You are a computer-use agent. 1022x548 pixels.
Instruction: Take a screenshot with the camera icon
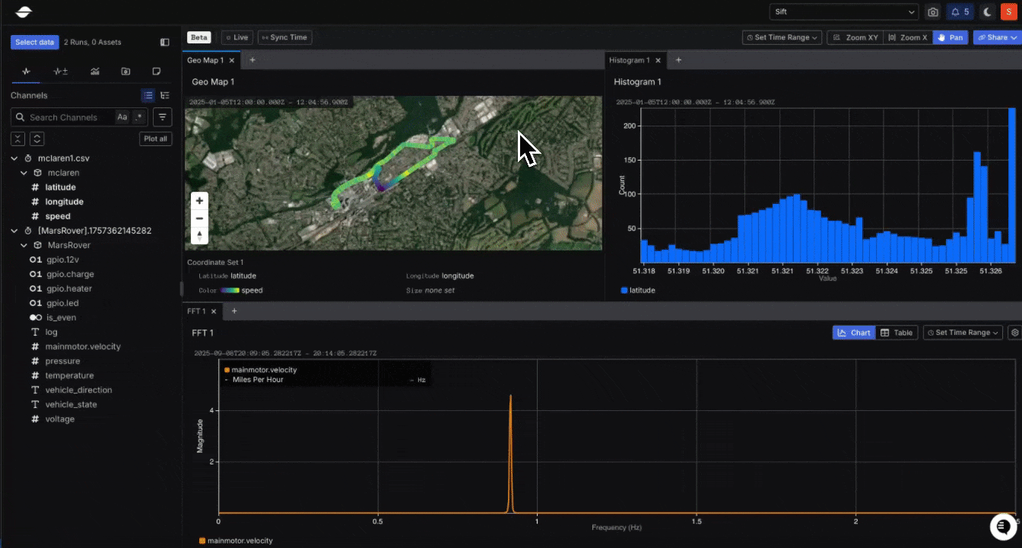pos(932,12)
